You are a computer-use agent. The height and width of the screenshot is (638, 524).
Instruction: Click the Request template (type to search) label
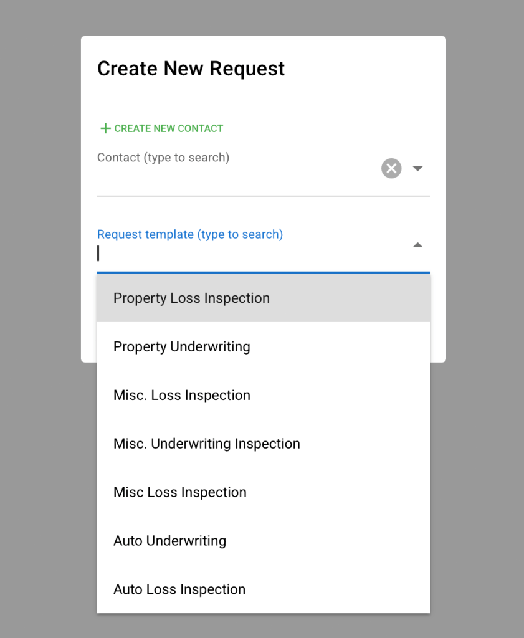click(190, 235)
